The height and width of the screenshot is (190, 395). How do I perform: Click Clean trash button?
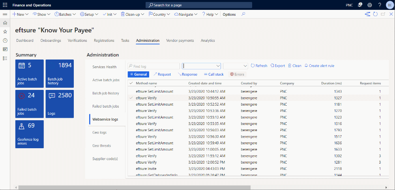(295, 66)
